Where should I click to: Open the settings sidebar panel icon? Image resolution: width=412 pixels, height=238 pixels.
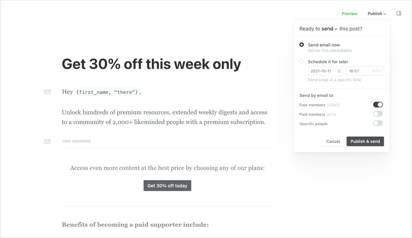pos(399,14)
